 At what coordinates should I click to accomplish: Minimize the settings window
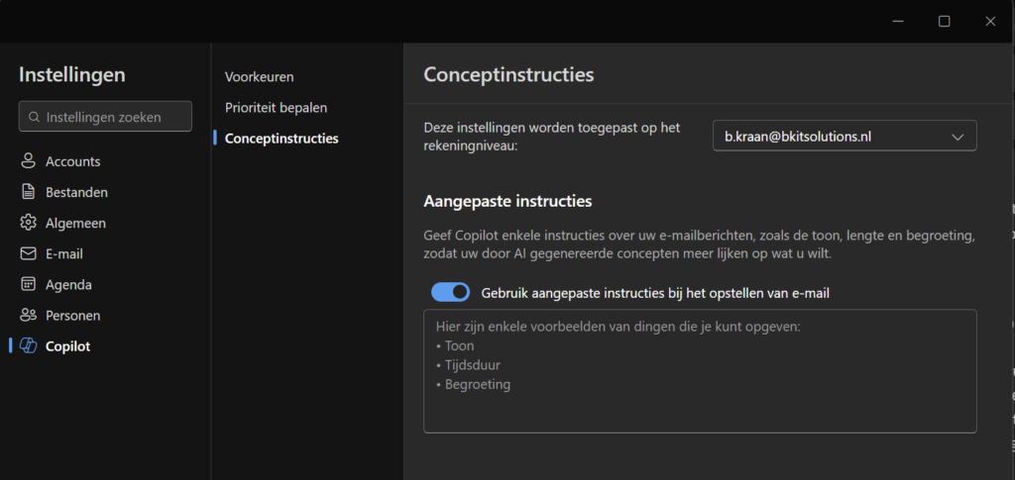898,22
